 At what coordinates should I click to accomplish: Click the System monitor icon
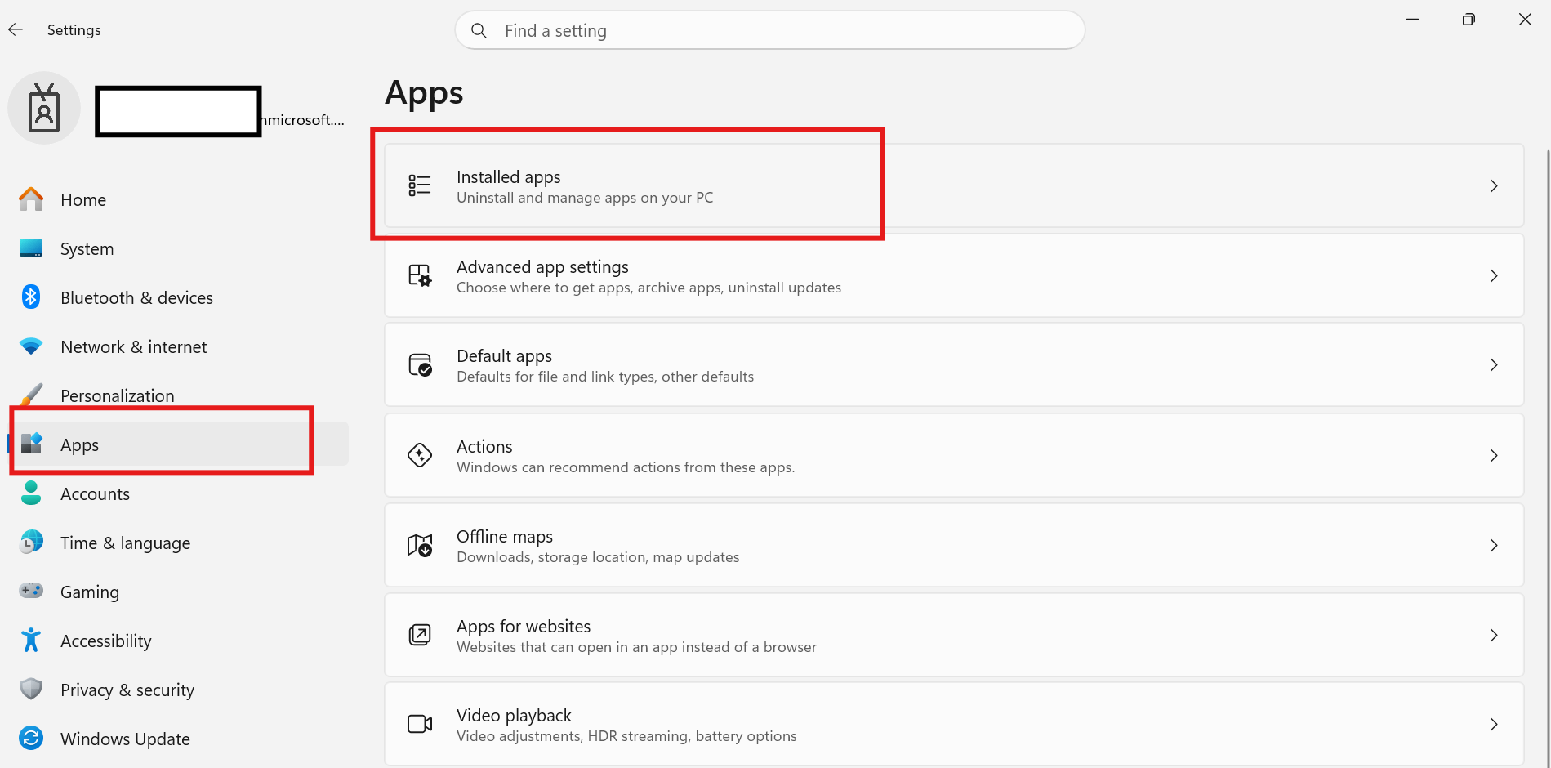[x=31, y=248]
